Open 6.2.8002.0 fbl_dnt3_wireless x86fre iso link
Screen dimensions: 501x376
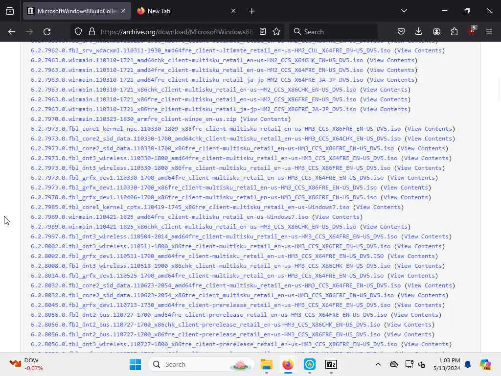pos(210,247)
